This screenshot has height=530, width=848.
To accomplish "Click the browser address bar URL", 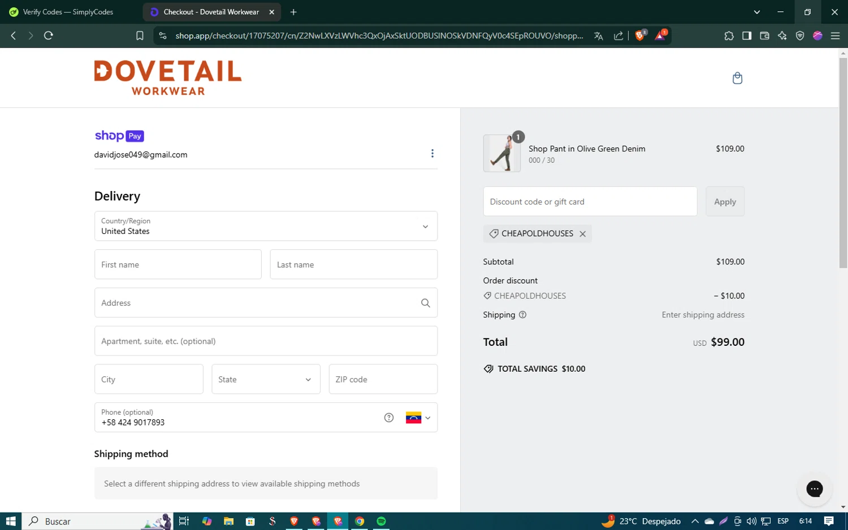I will (379, 36).
